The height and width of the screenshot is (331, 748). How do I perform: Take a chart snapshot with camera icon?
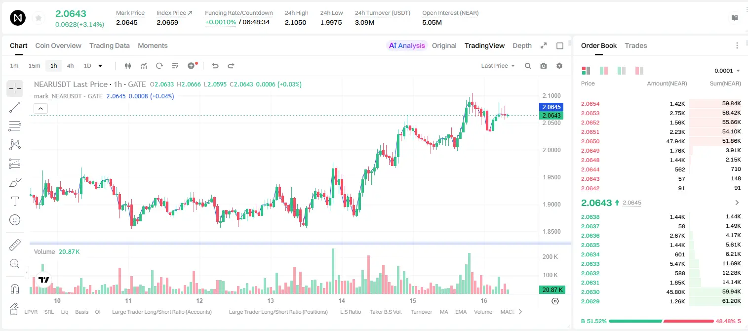pos(544,66)
